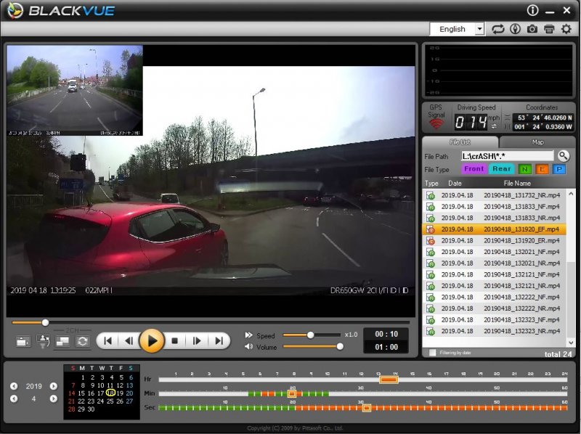Screen dimensions: 581x434
Task: Stop the video playback
Action: tap(174, 340)
